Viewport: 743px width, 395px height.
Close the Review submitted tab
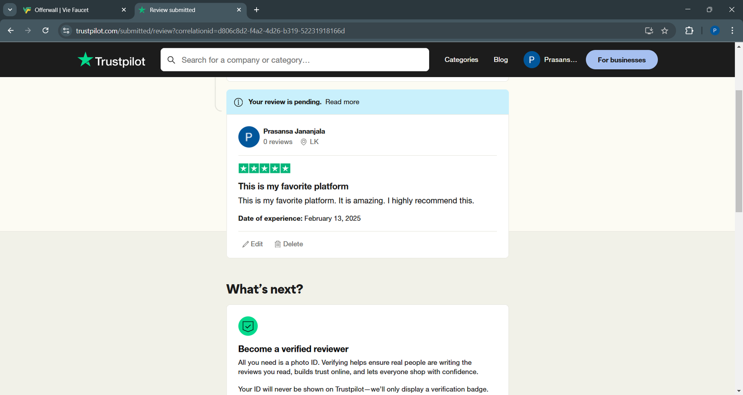[239, 10]
